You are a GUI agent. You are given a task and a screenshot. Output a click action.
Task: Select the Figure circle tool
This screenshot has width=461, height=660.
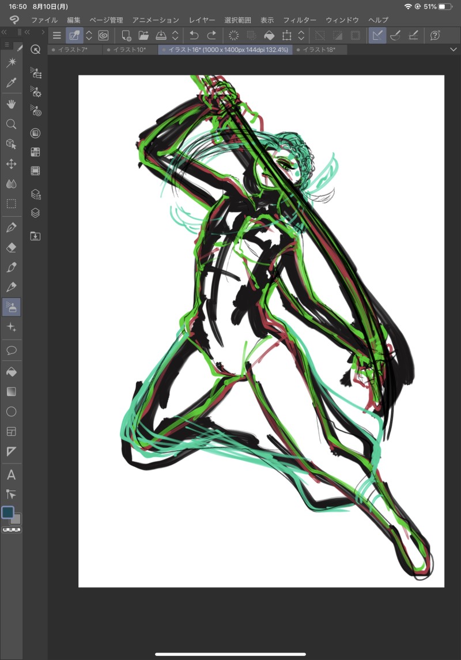pyautogui.click(x=12, y=412)
